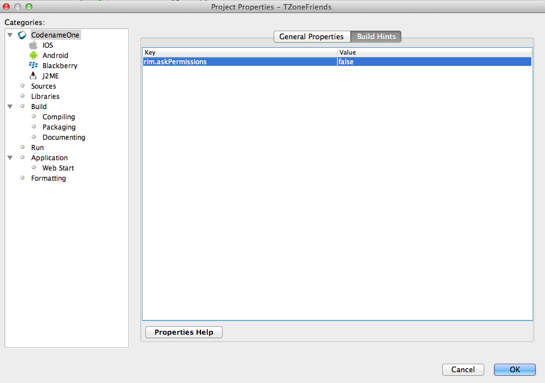Image resolution: width=545 pixels, height=383 pixels.
Task: Click the CodenameOne platform icon
Action: coord(21,35)
